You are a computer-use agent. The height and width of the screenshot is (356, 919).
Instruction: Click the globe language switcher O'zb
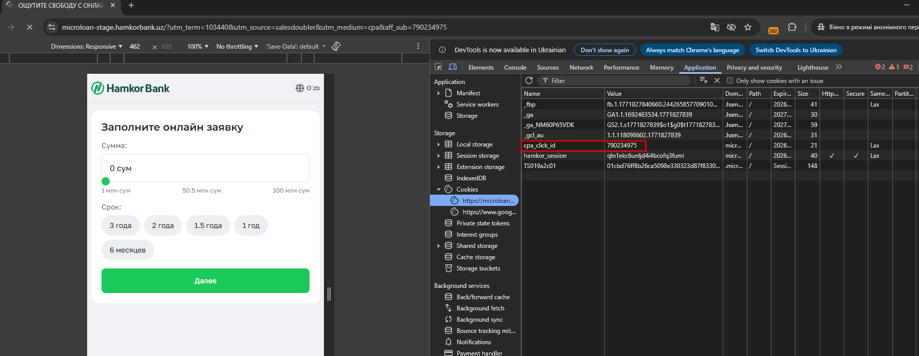pyautogui.click(x=308, y=88)
